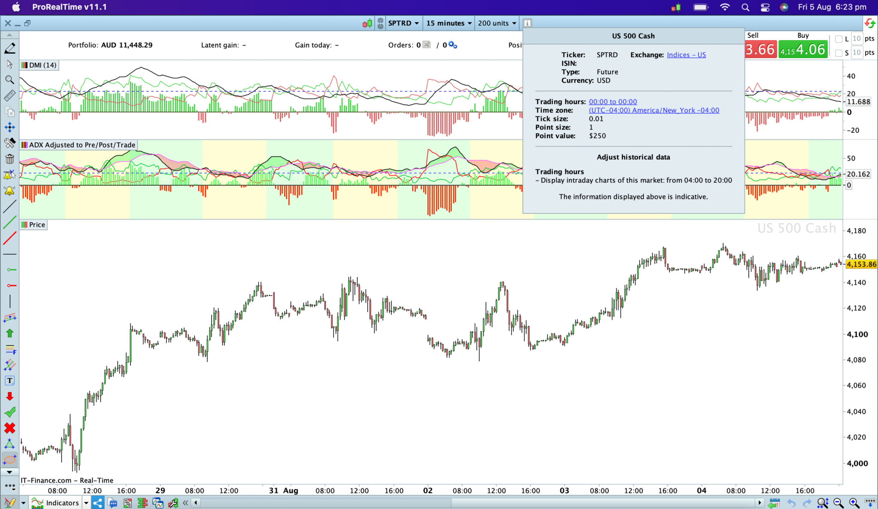Select the pencil drawing tool
The height and width of the screenshot is (509, 878).
[10, 48]
